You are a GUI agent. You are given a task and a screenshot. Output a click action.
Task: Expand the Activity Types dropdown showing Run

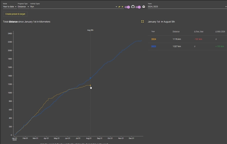coord(73,7)
